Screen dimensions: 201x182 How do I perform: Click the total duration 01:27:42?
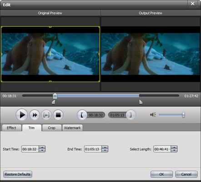coord(191,96)
